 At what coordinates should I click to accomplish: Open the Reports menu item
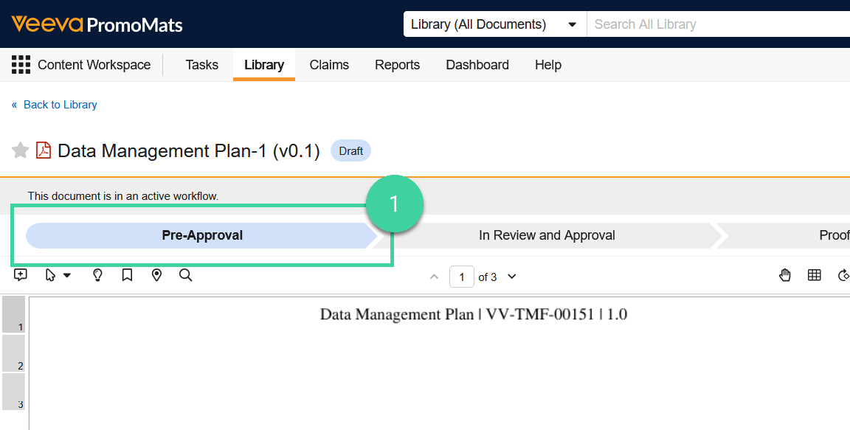[397, 65]
